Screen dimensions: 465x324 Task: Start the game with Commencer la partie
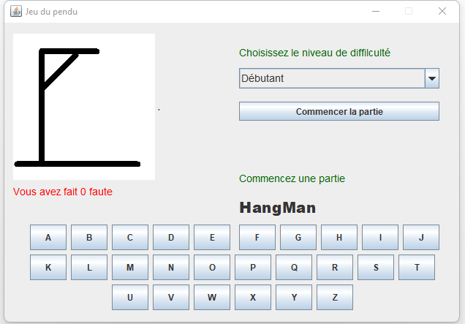tap(339, 111)
